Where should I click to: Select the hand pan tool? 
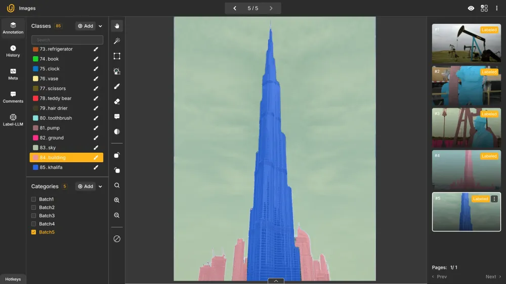(x=117, y=26)
